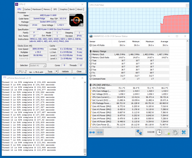Viewport: 192px width, 158px height.
Task: Open the About tab in CPU-Z
Action: pos(80,9)
